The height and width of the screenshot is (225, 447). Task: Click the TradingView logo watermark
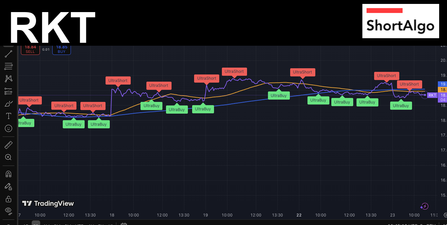pos(48,203)
